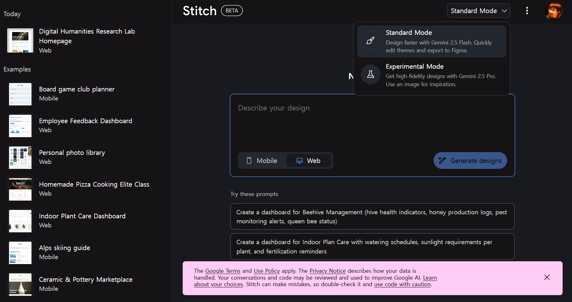Click the Generate designs button
Image resolution: width=572 pixels, height=302 pixels.
(470, 160)
